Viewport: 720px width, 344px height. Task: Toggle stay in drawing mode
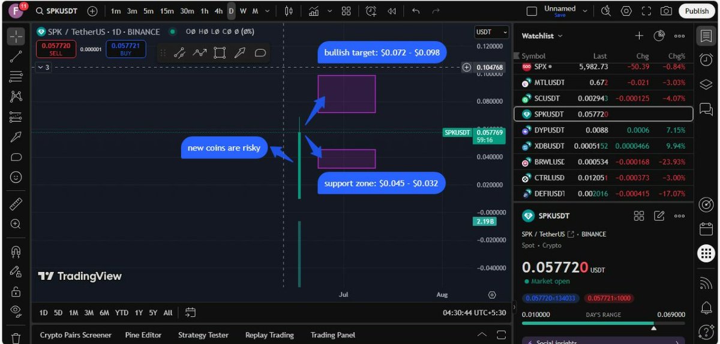click(16, 271)
